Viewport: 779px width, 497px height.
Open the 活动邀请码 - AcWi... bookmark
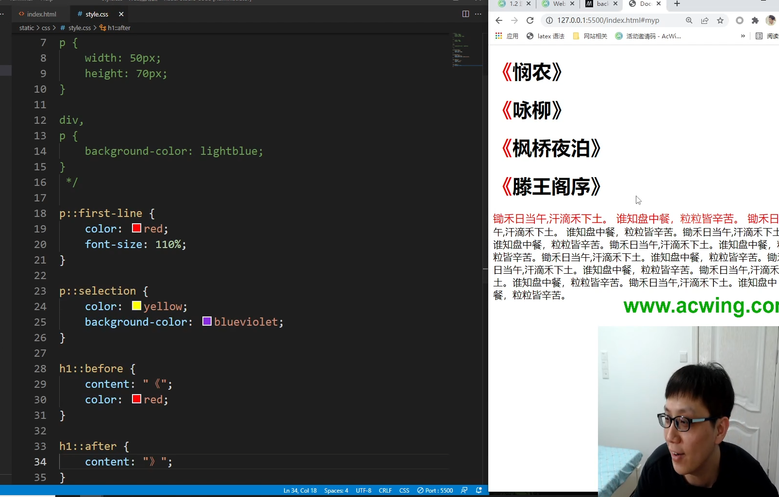pyautogui.click(x=648, y=36)
